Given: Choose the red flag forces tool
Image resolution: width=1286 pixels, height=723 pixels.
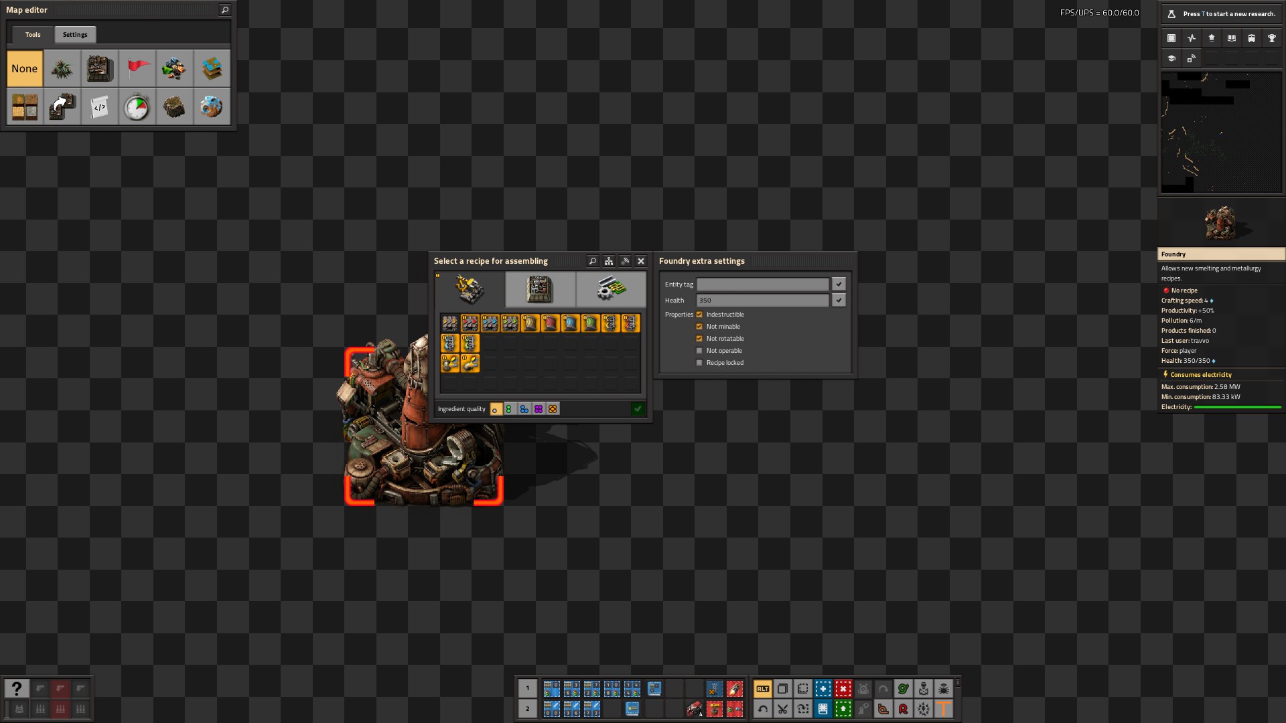Looking at the screenshot, I should point(137,68).
